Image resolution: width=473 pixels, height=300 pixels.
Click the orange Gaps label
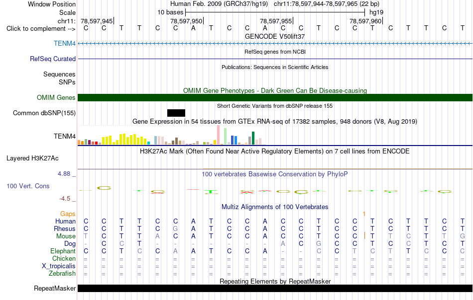68,214
